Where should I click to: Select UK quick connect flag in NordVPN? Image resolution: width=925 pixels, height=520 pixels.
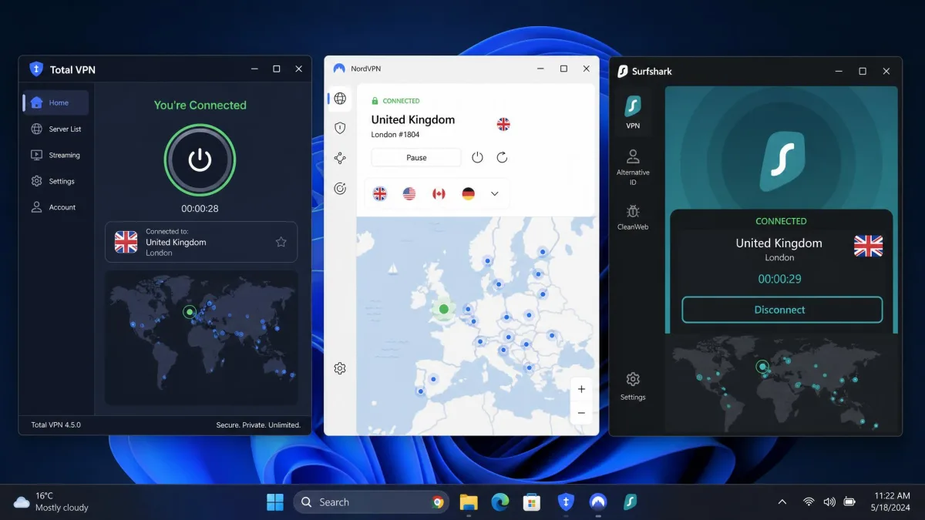[380, 193]
